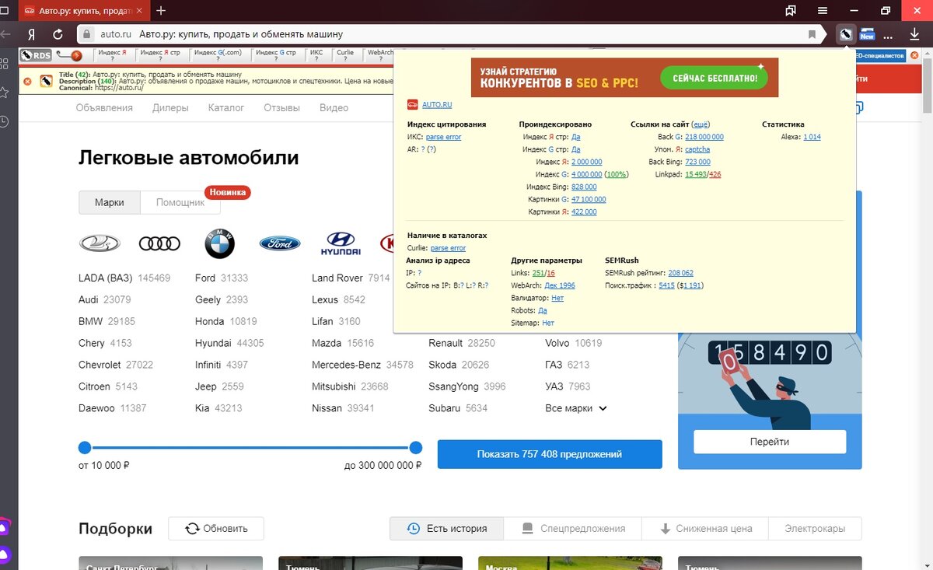Select the LADA brand logo

pyautogui.click(x=100, y=244)
